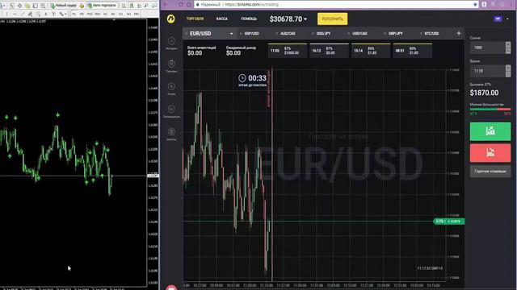Viewport: 517px width, 290px height.
Task: Click the purple user avatar badge
Action: point(498,19)
